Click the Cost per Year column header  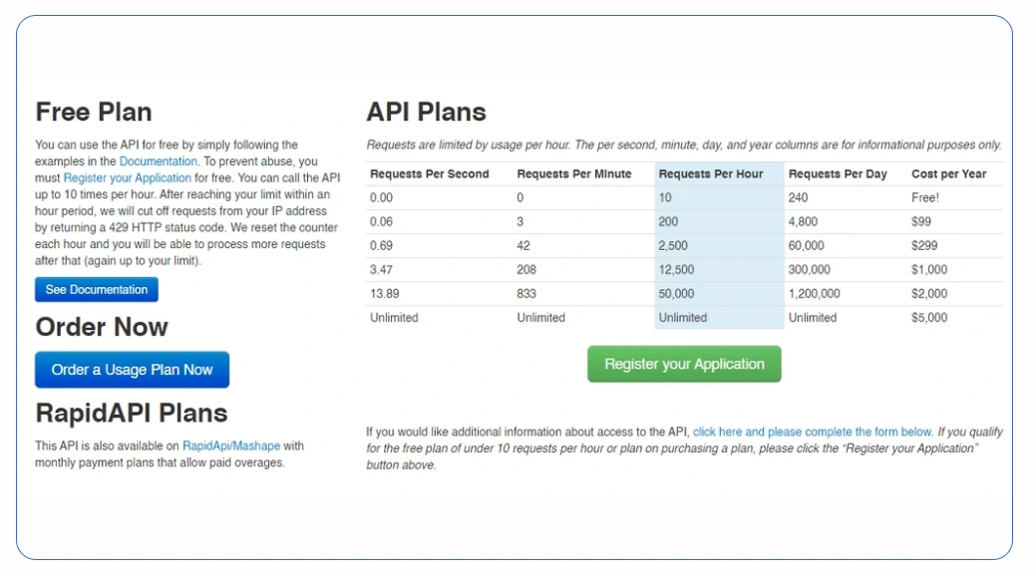click(x=948, y=174)
